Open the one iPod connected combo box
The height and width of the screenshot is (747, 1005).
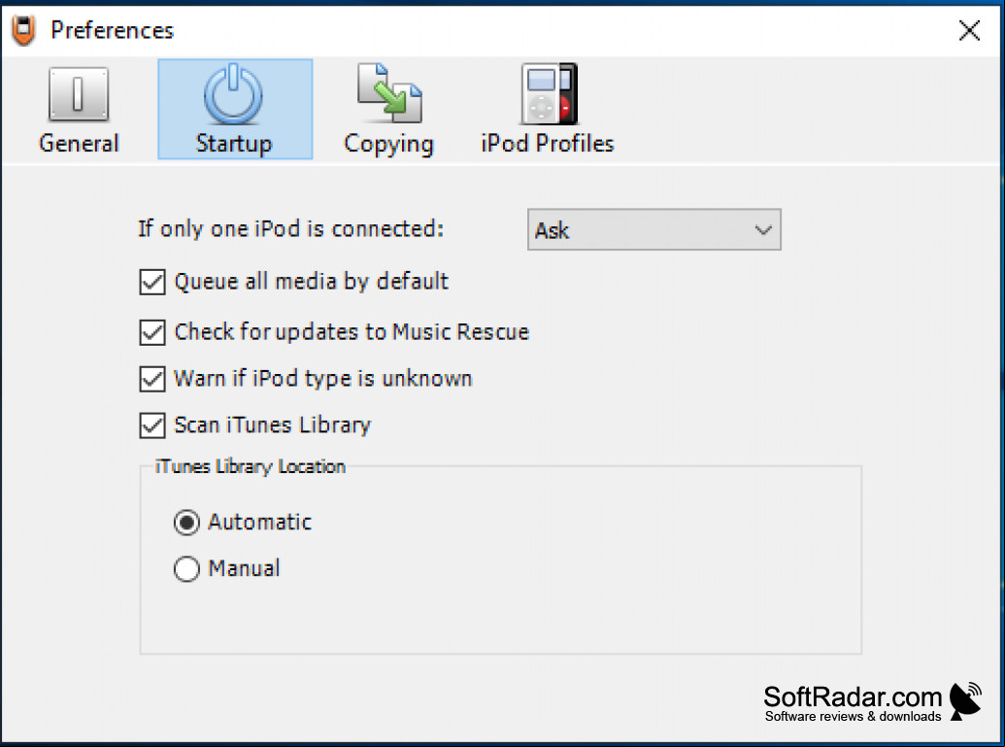pyautogui.click(x=653, y=229)
